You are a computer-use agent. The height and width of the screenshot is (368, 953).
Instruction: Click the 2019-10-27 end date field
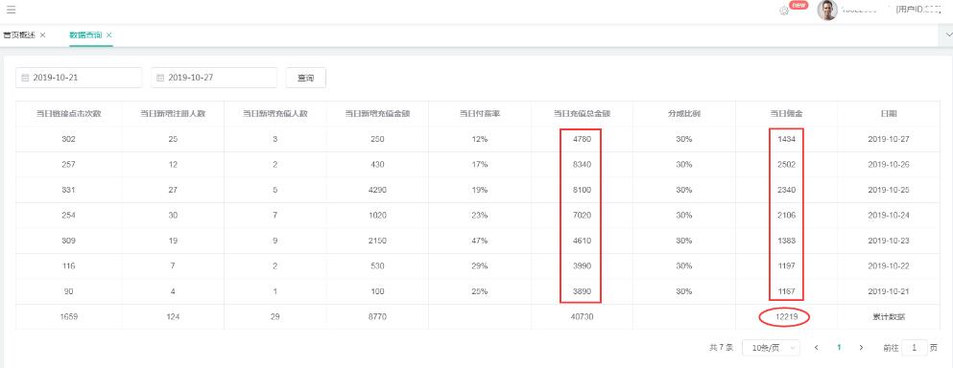214,78
